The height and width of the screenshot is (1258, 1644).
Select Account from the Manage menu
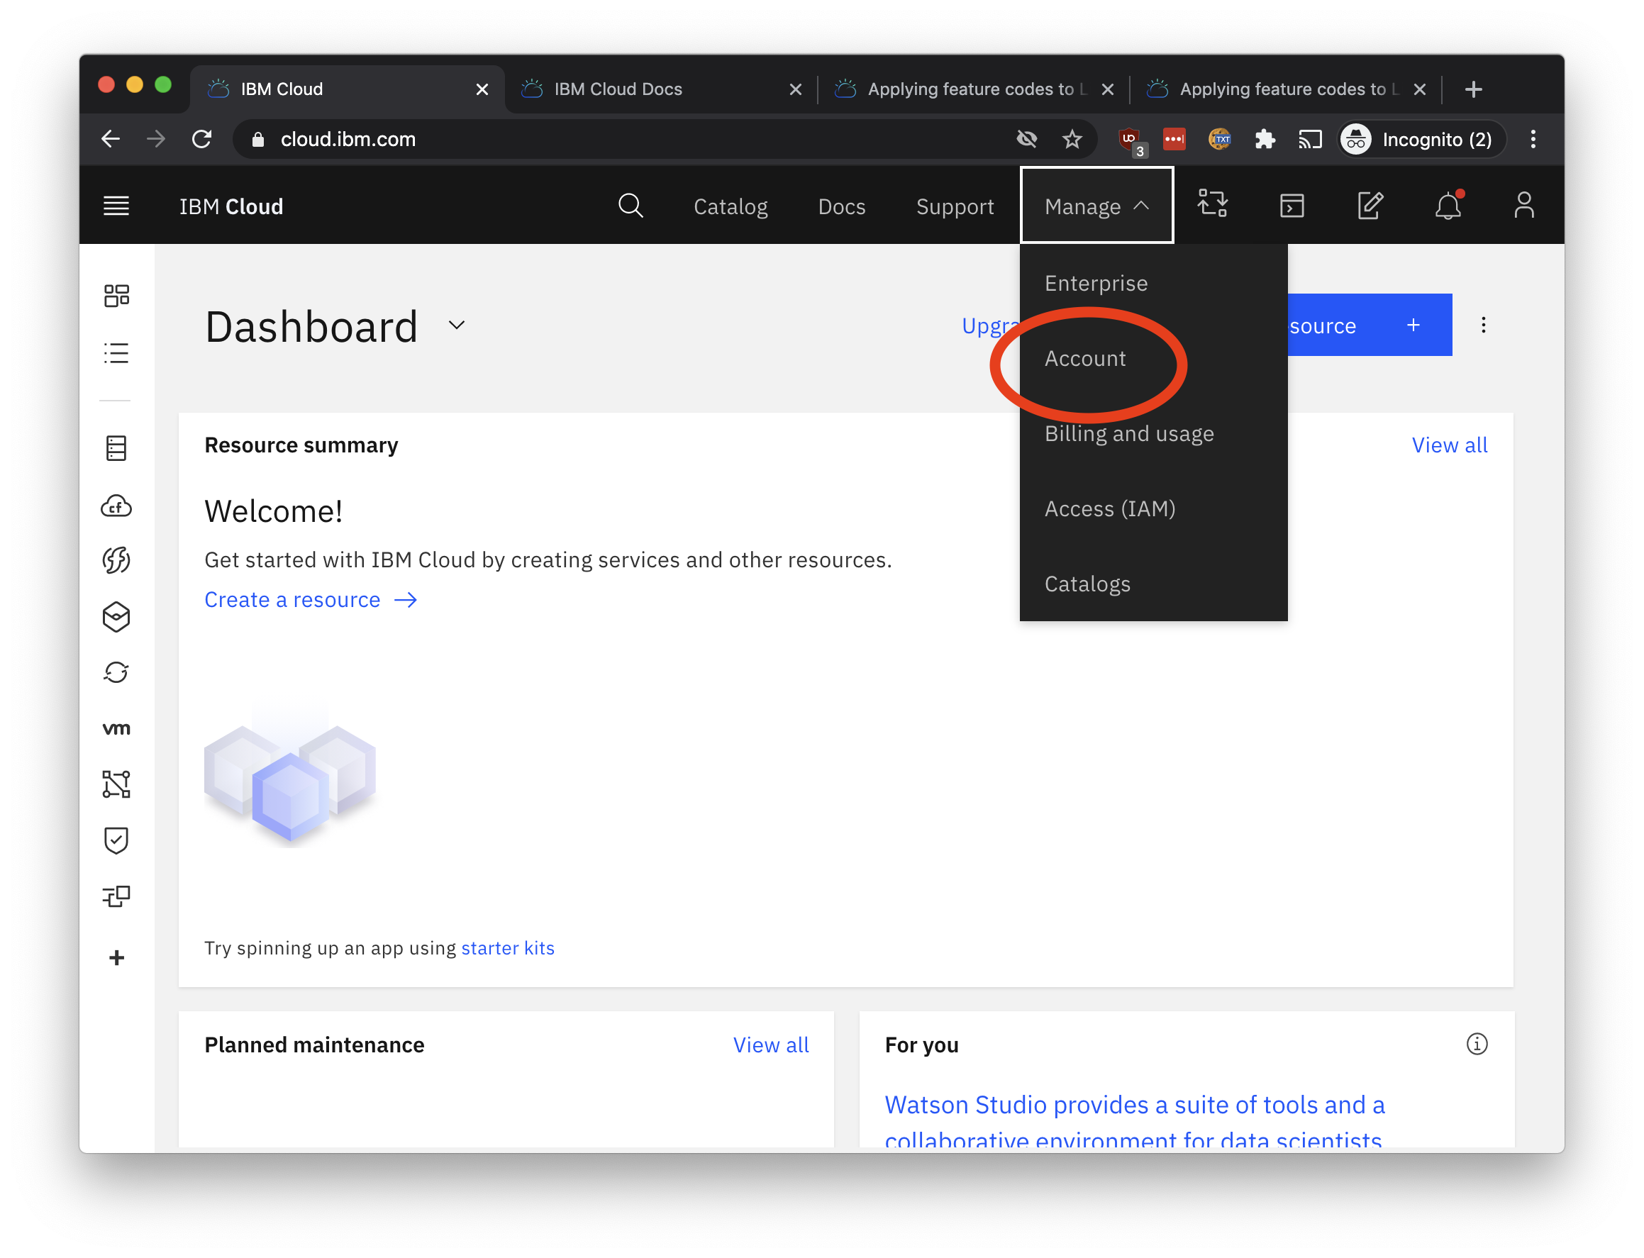(x=1085, y=359)
